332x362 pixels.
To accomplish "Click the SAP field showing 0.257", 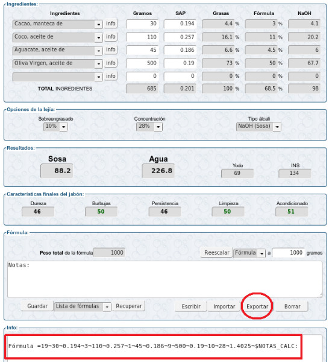I will (180, 37).
